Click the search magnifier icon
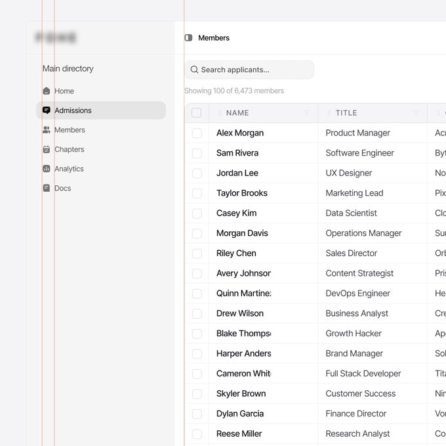 pos(194,70)
